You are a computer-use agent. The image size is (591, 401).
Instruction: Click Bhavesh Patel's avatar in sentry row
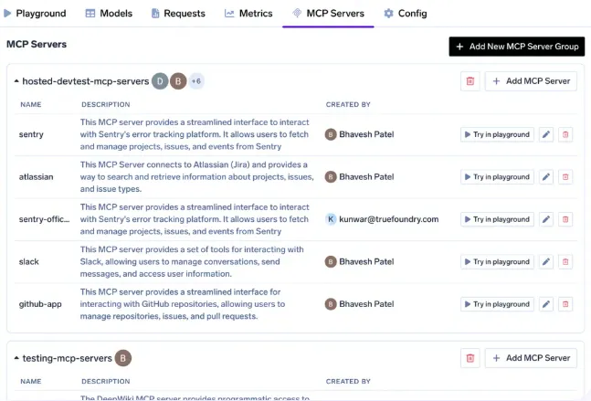(331, 134)
